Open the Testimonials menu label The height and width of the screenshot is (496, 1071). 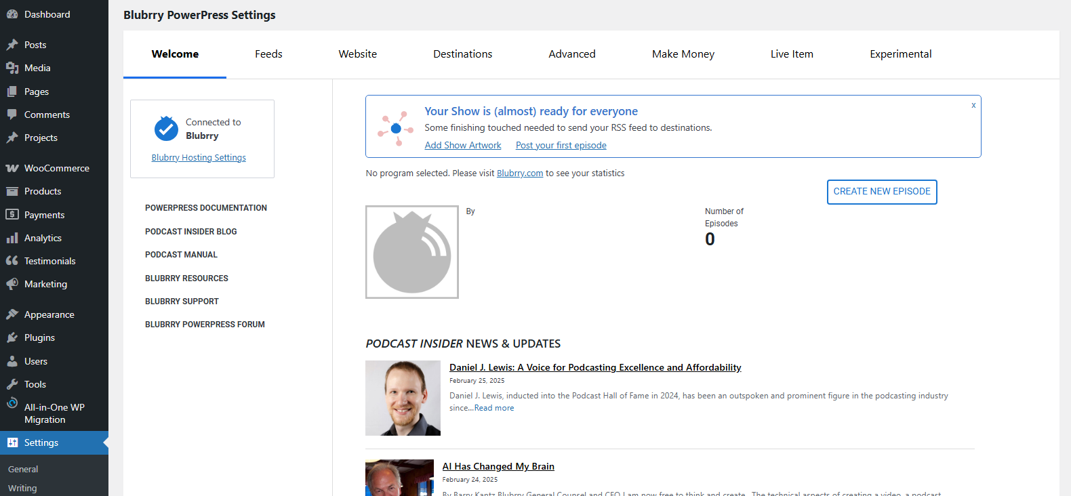50,261
